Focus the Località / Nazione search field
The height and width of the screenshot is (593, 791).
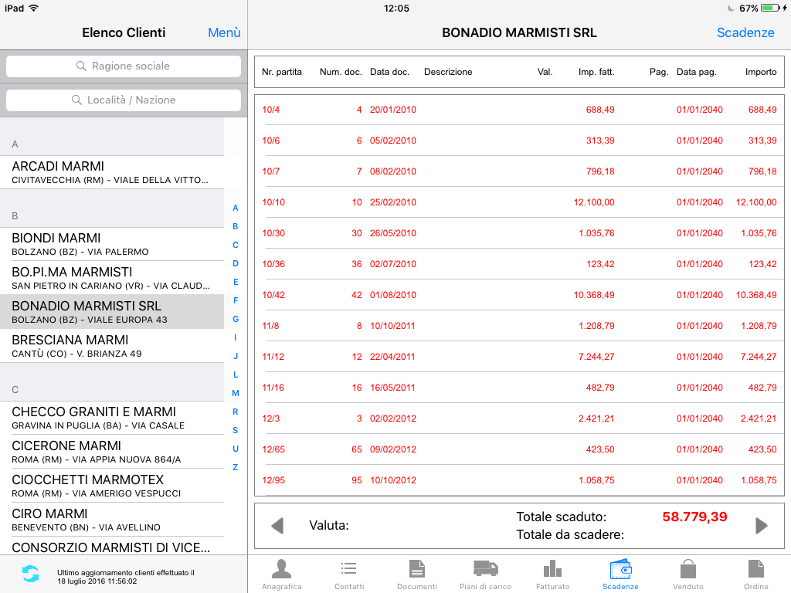[x=124, y=100]
